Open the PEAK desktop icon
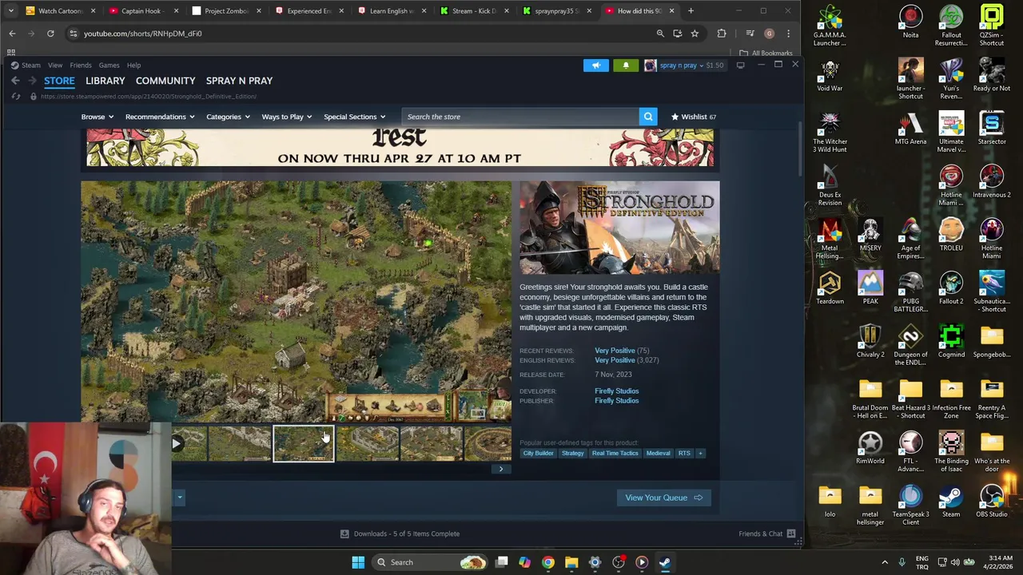 870,287
